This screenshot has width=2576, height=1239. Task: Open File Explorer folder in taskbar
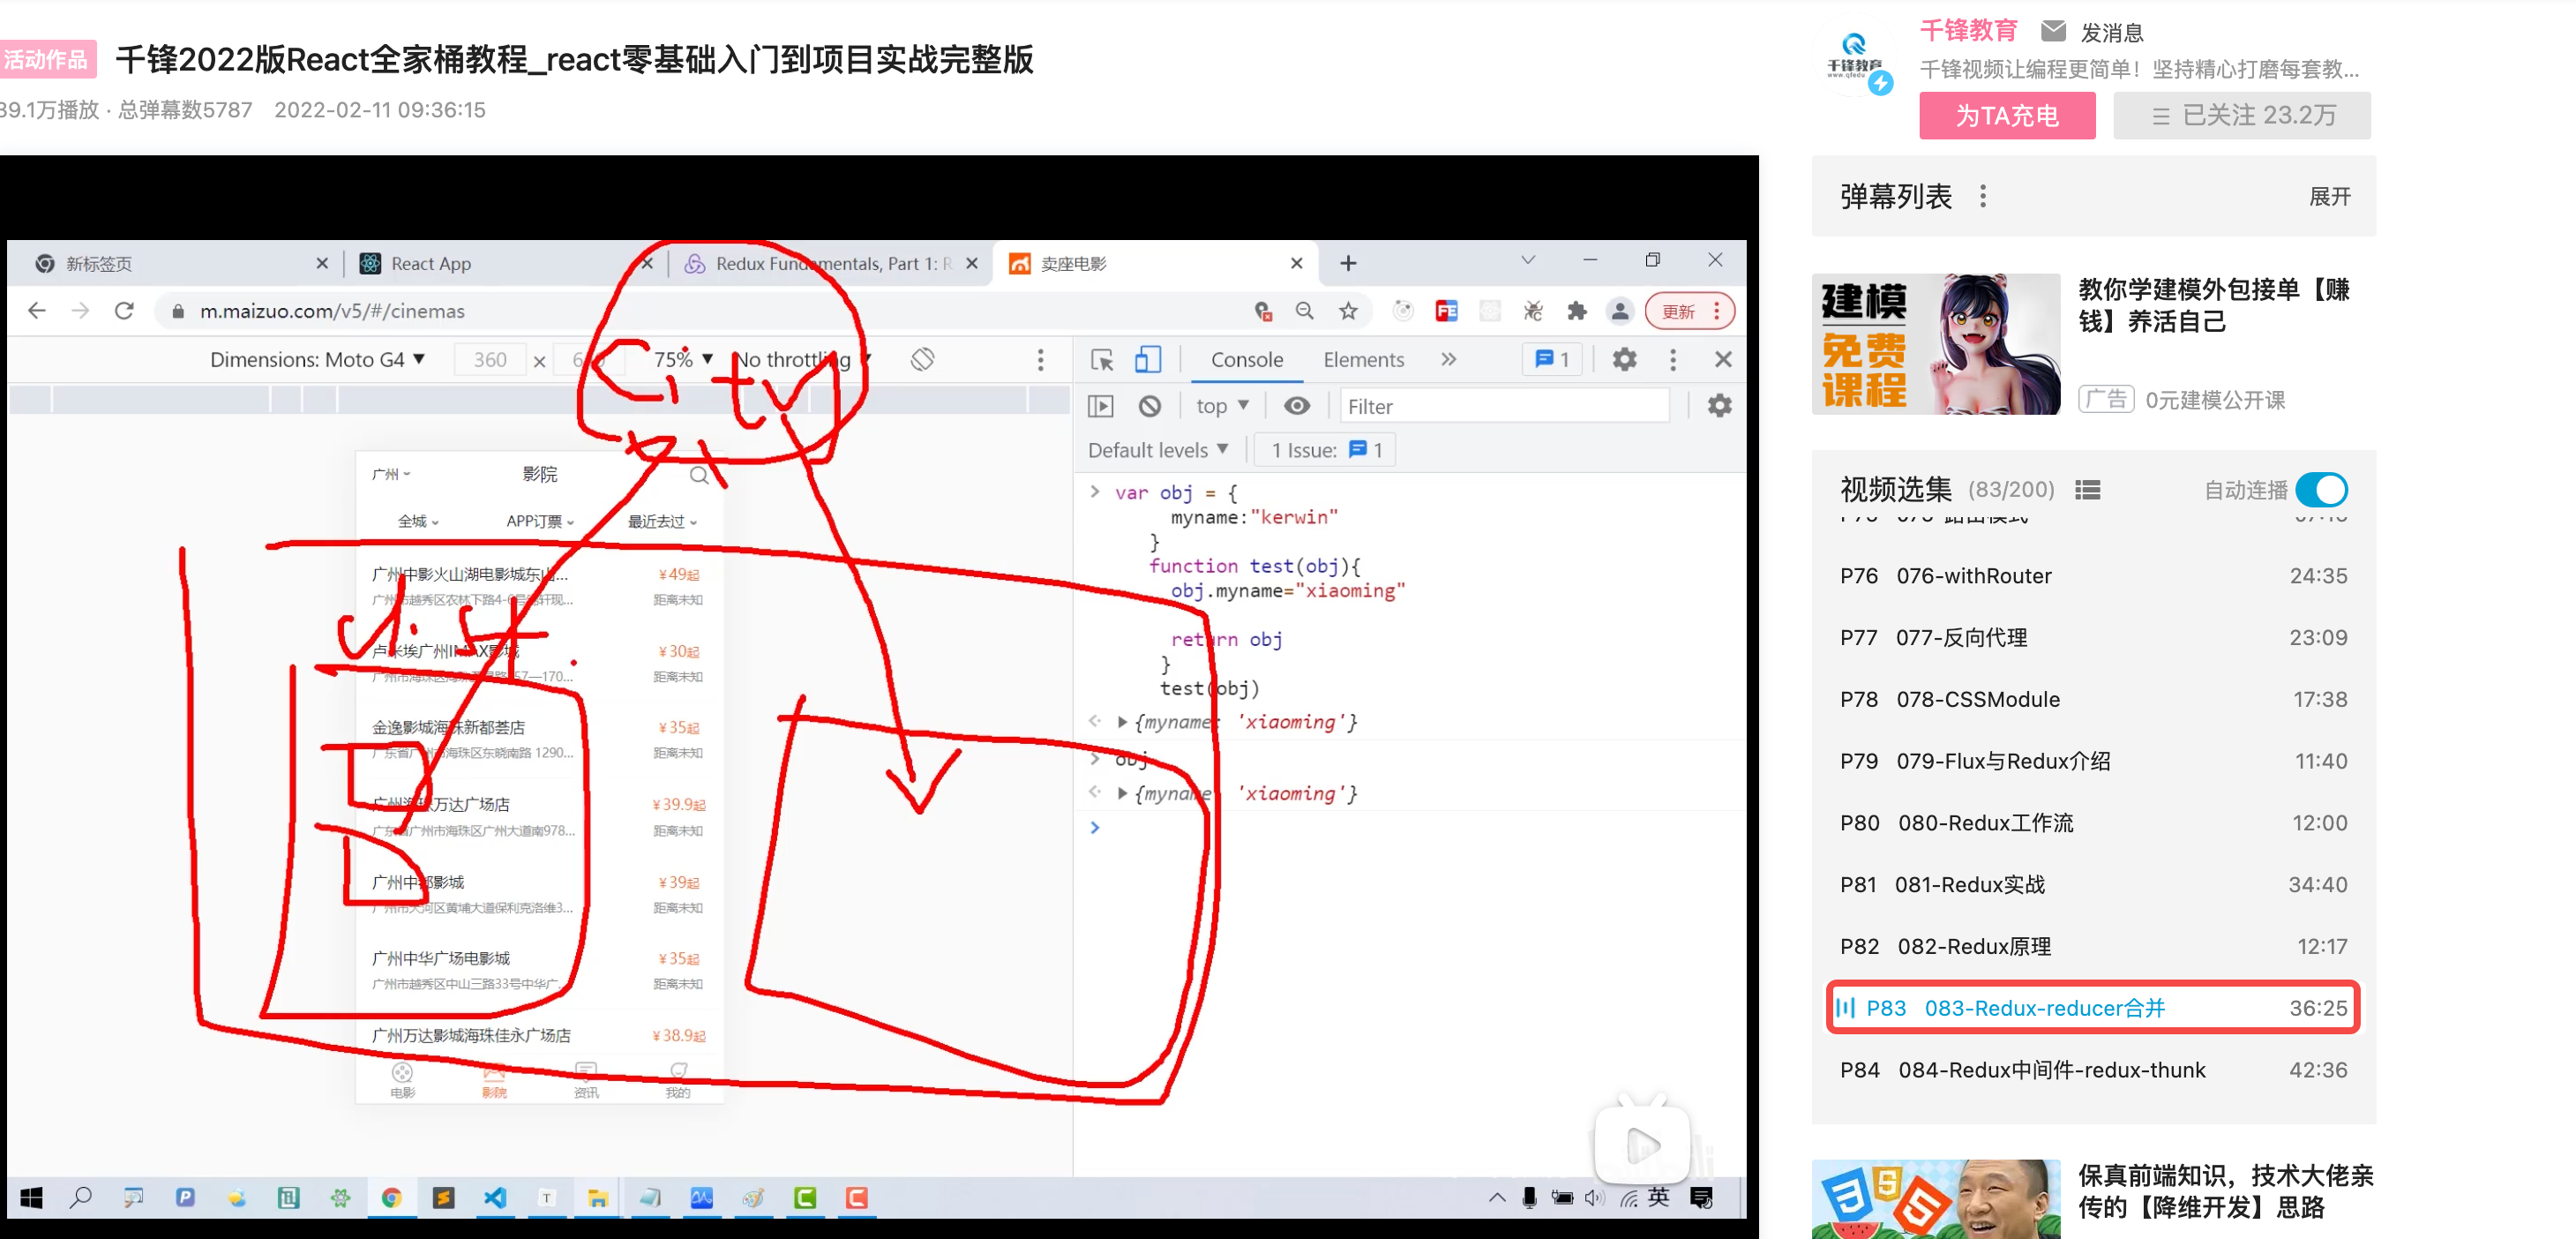coord(598,1197)
